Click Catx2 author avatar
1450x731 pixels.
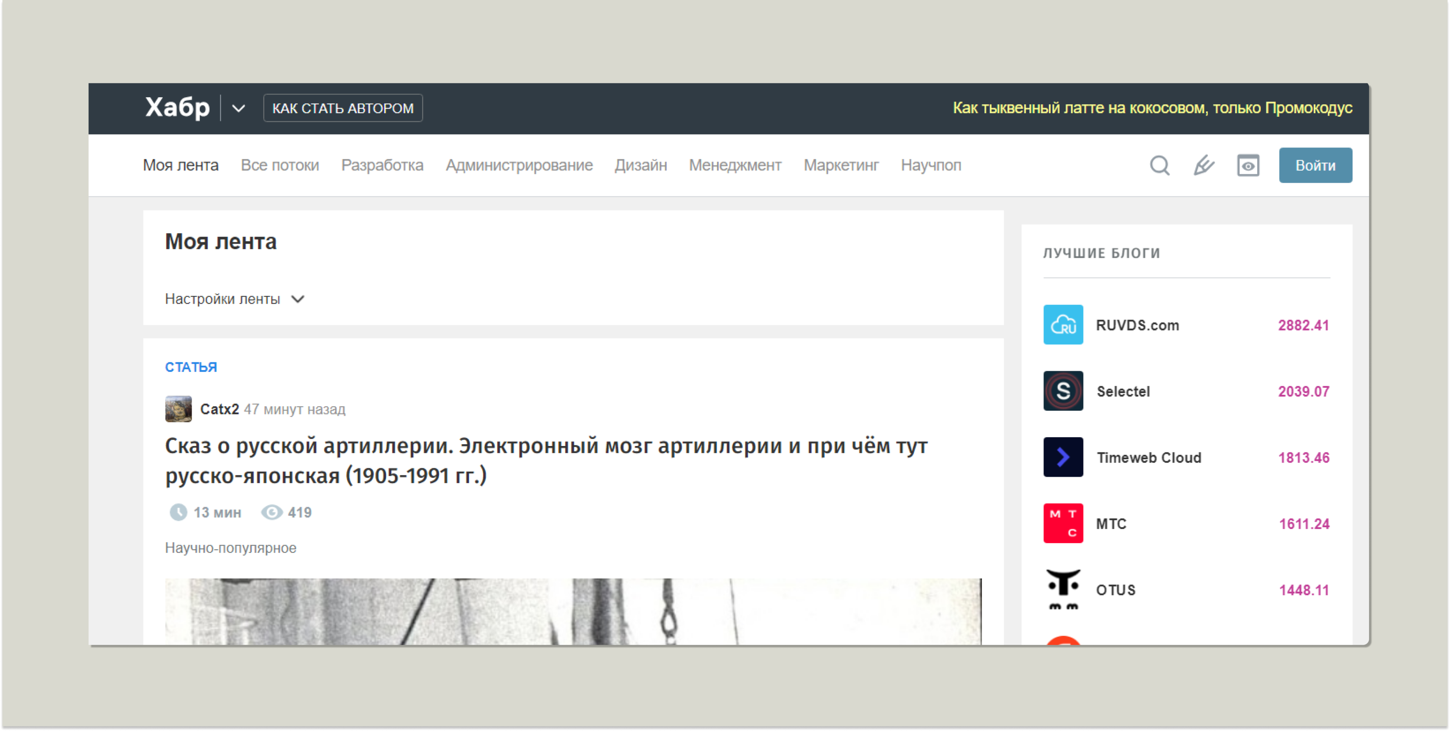[x=178, y=409]
